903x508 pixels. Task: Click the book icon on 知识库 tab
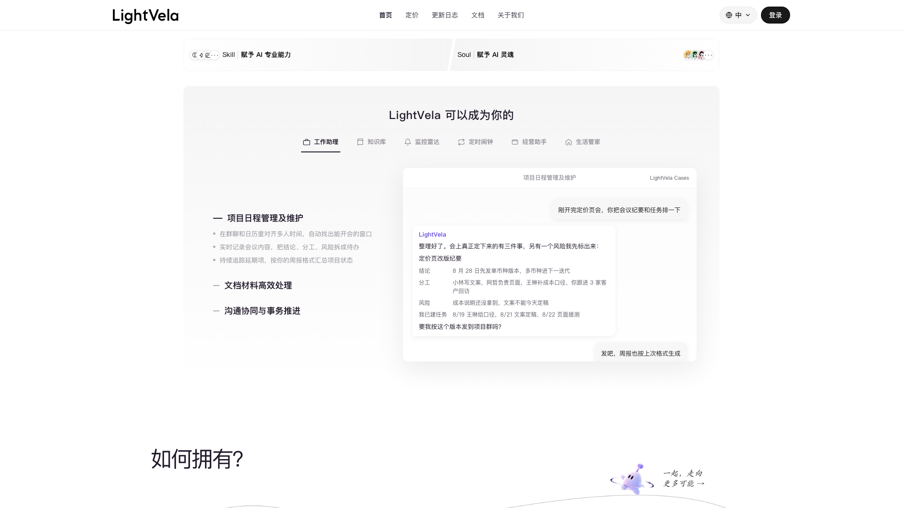coord(360,142)
